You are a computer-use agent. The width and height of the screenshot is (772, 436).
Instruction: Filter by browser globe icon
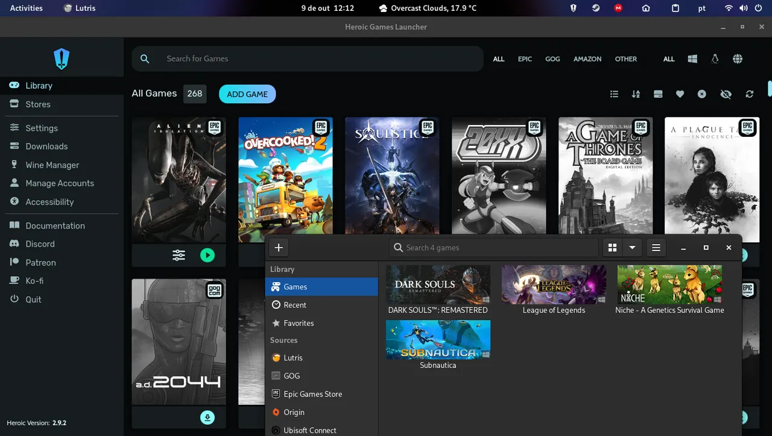pyautogui.click(x=738, y=59)
